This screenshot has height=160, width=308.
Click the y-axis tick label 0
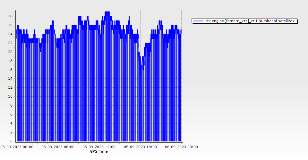tap(11, 141)
